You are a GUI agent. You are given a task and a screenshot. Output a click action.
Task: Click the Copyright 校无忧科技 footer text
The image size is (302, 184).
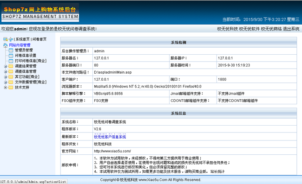(151, 180)
